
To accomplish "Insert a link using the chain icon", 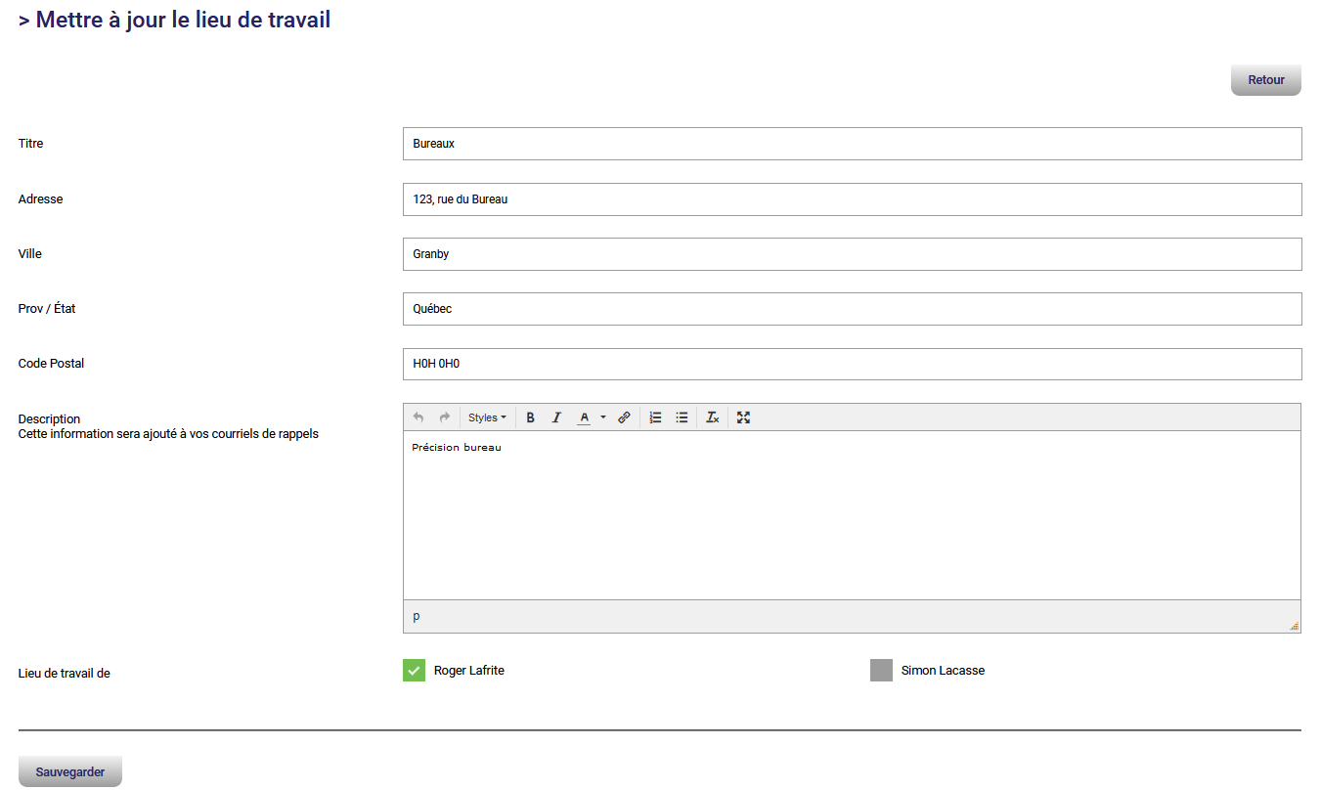I will click(x=624, y=417).
